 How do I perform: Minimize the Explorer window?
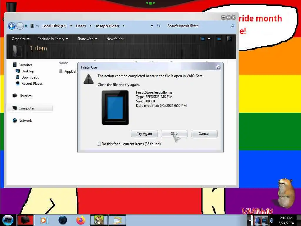223,17
